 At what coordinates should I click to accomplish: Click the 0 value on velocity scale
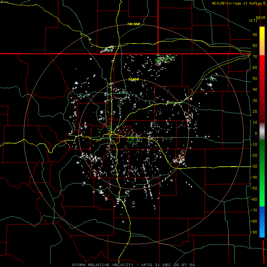pyautogui.click(x=256, y=133)
